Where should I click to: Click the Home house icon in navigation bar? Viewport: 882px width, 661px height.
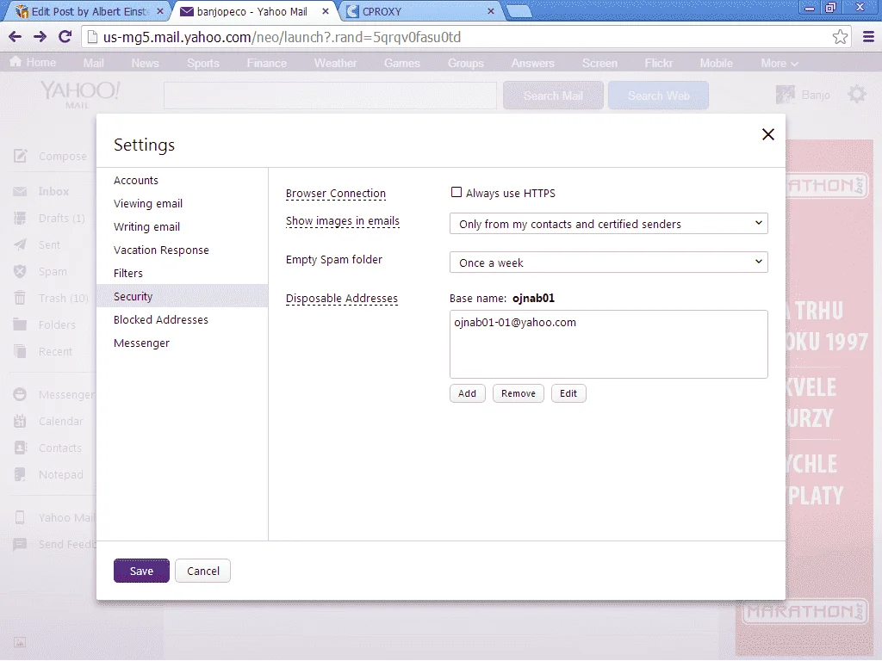coord(16,62)
